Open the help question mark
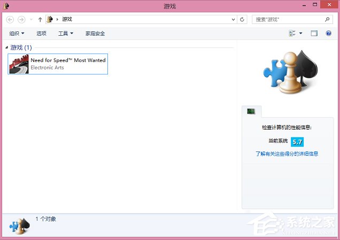 click(x=329, y=33)
